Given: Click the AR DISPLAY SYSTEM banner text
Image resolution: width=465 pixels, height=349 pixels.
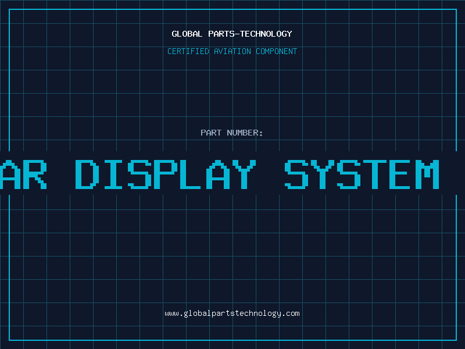Looking at the screenshot, I should pos(220,174).
